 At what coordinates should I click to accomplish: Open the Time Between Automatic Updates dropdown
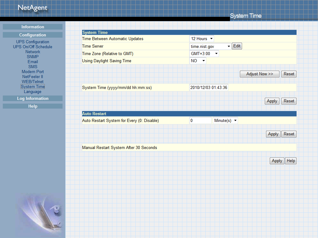[x=202, y=39]
